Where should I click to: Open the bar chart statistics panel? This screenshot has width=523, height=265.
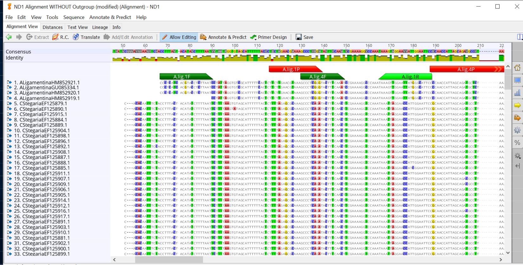[517, 93]
